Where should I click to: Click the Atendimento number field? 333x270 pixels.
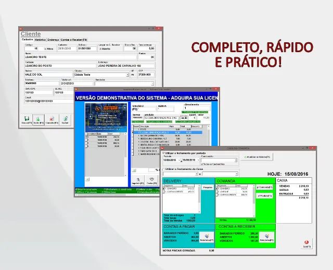[x=197, y=108]
